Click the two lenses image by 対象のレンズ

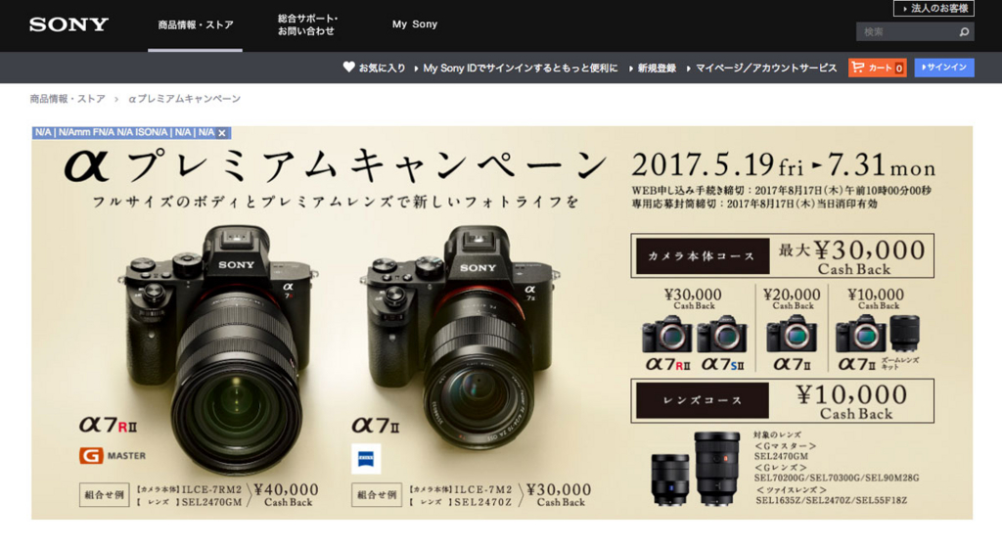tap(696, 470)
